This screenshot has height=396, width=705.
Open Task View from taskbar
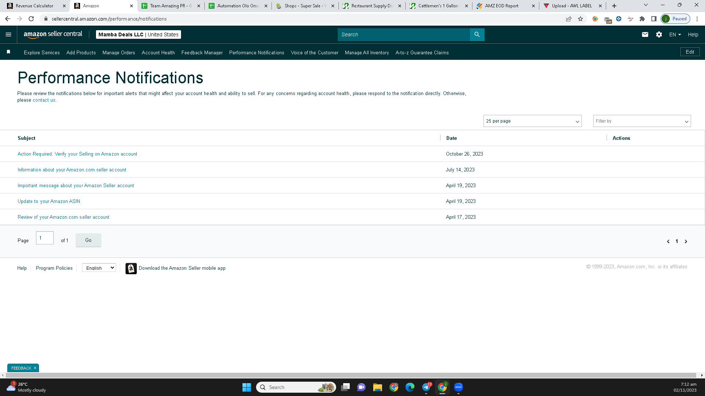click(345, 387)
